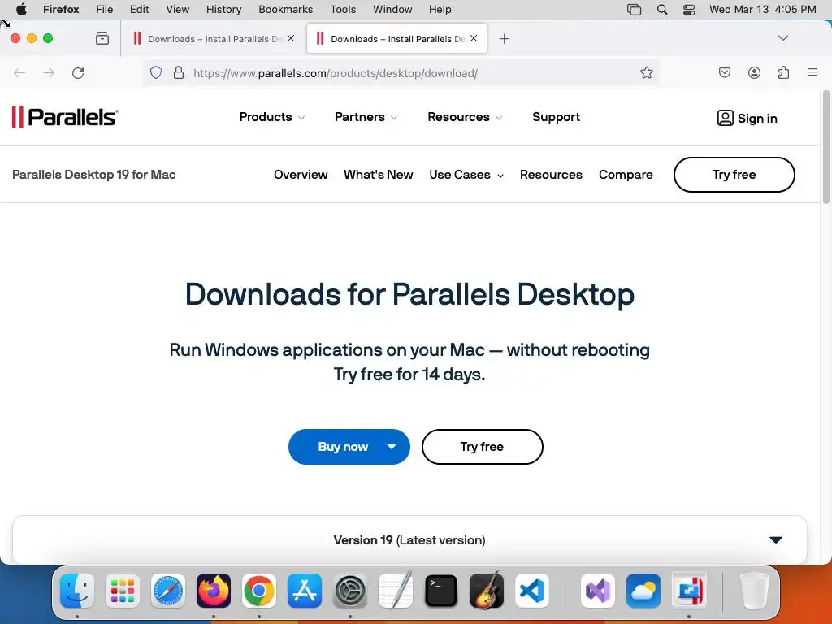
Task: Open the tracking protection shield icon
Action: point(155,72)
